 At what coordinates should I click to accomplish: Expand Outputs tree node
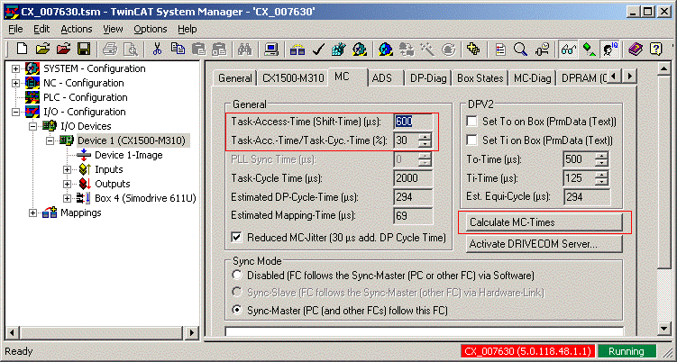click(x=67, y=184)
